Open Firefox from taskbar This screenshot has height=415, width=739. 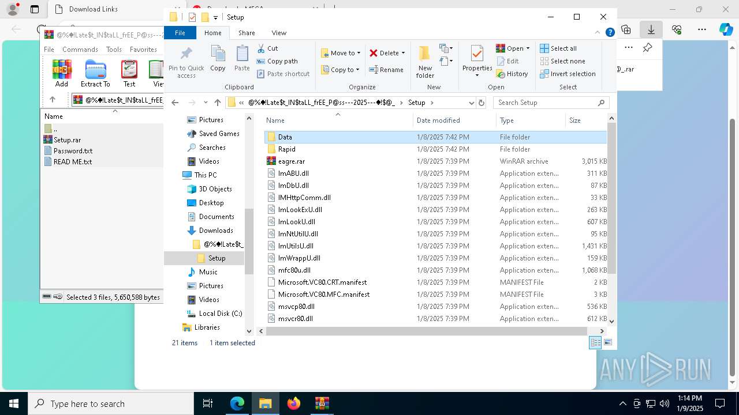pos(294,403)
